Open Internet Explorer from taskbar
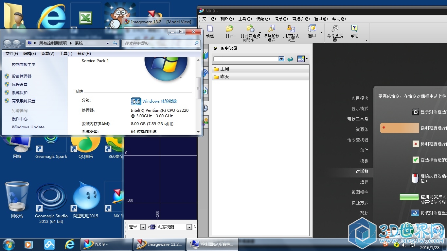 click(70, 244)
